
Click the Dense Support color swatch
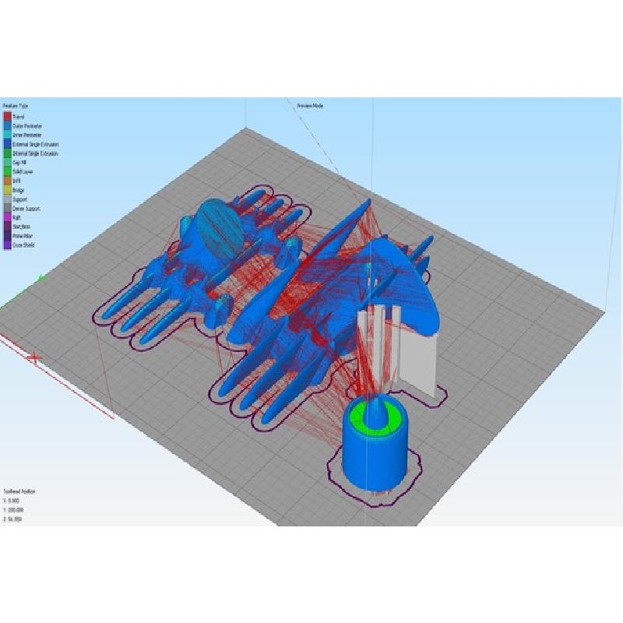tap(8, 209)
